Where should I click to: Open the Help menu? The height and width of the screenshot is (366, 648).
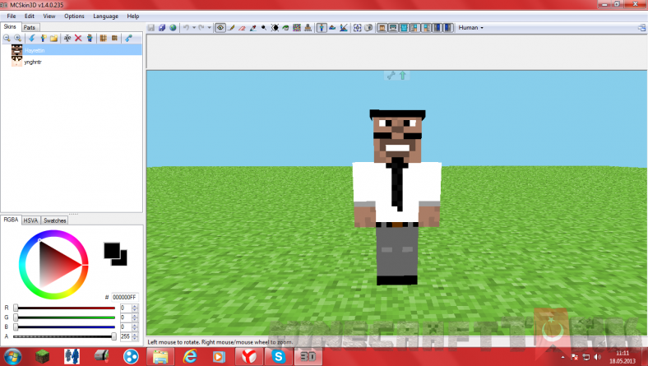[x=133, y=16]
